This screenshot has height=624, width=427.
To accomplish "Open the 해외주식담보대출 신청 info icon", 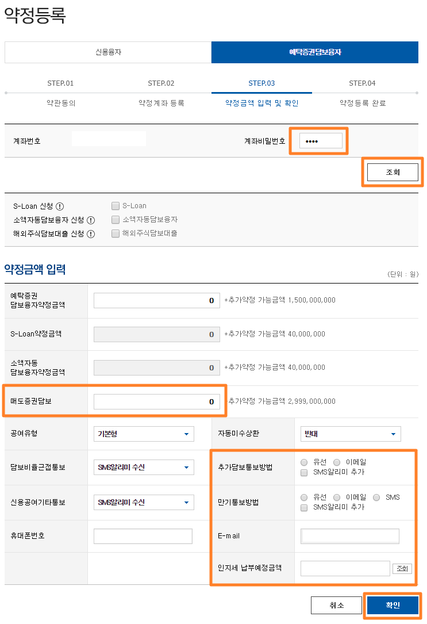I will (x=91, y=234).
